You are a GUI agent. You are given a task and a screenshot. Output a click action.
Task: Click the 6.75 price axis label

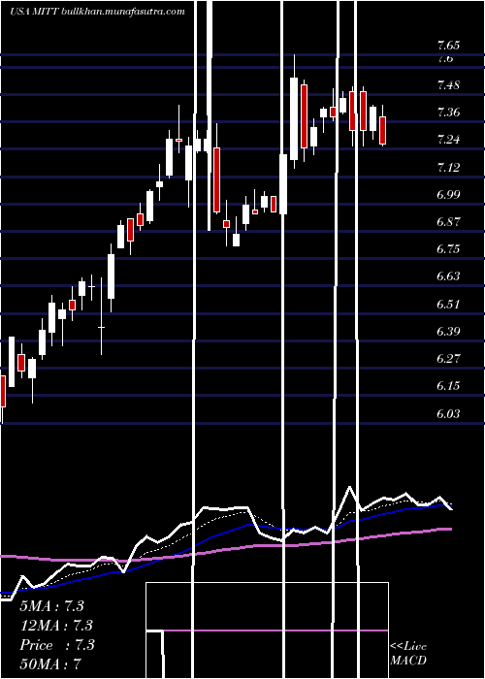click(448, 249)
